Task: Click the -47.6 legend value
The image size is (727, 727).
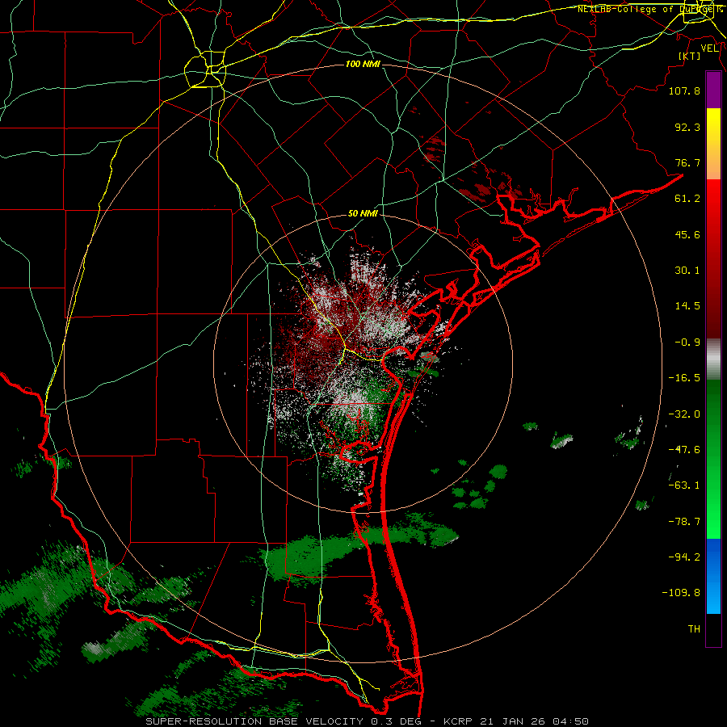Action: pos(684,450)
